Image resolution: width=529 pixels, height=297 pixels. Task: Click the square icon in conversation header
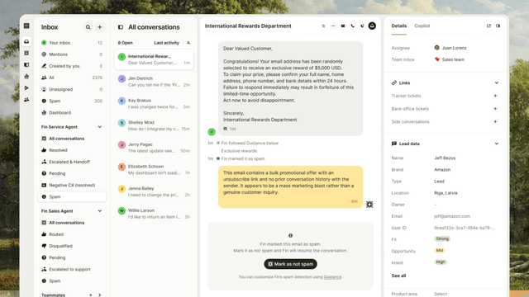pos(343,26)
